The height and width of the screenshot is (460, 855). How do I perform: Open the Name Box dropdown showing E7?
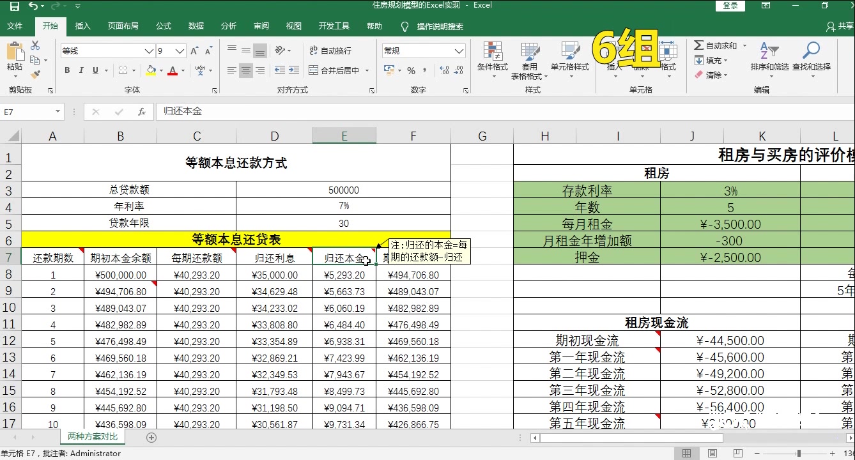(58, 111)
